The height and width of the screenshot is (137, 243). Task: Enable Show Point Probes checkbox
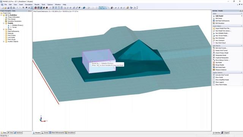(x=214, y=84)
